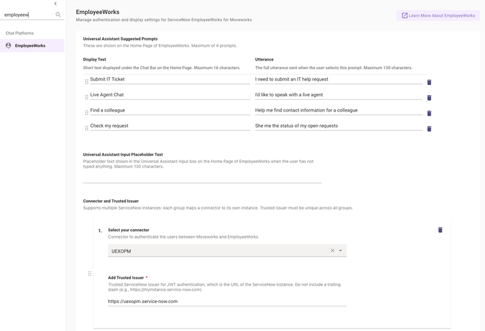The image size is (485, 331).
Task: Edit utterance 'I'd like to speak with a live agent'
Action: [338, 95]
